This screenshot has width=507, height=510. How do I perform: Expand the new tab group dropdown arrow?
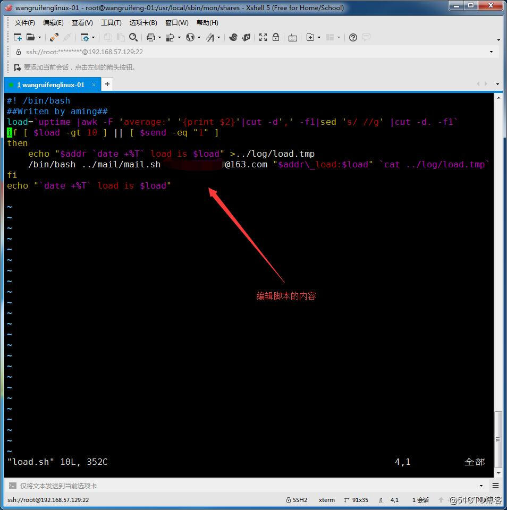pyautogui.click(x=319, y=38)
